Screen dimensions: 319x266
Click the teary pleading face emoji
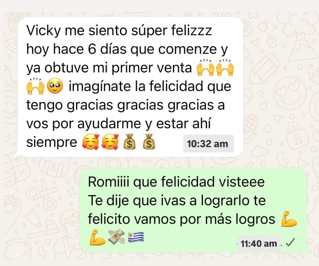[x=55, y=87]
